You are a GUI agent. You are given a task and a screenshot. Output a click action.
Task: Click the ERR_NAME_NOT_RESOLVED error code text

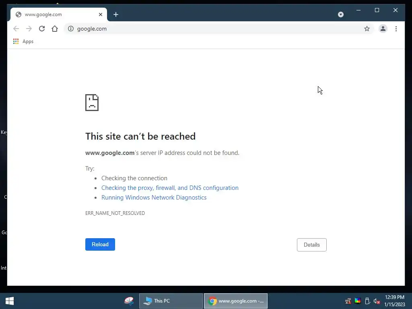coord(115,213)
